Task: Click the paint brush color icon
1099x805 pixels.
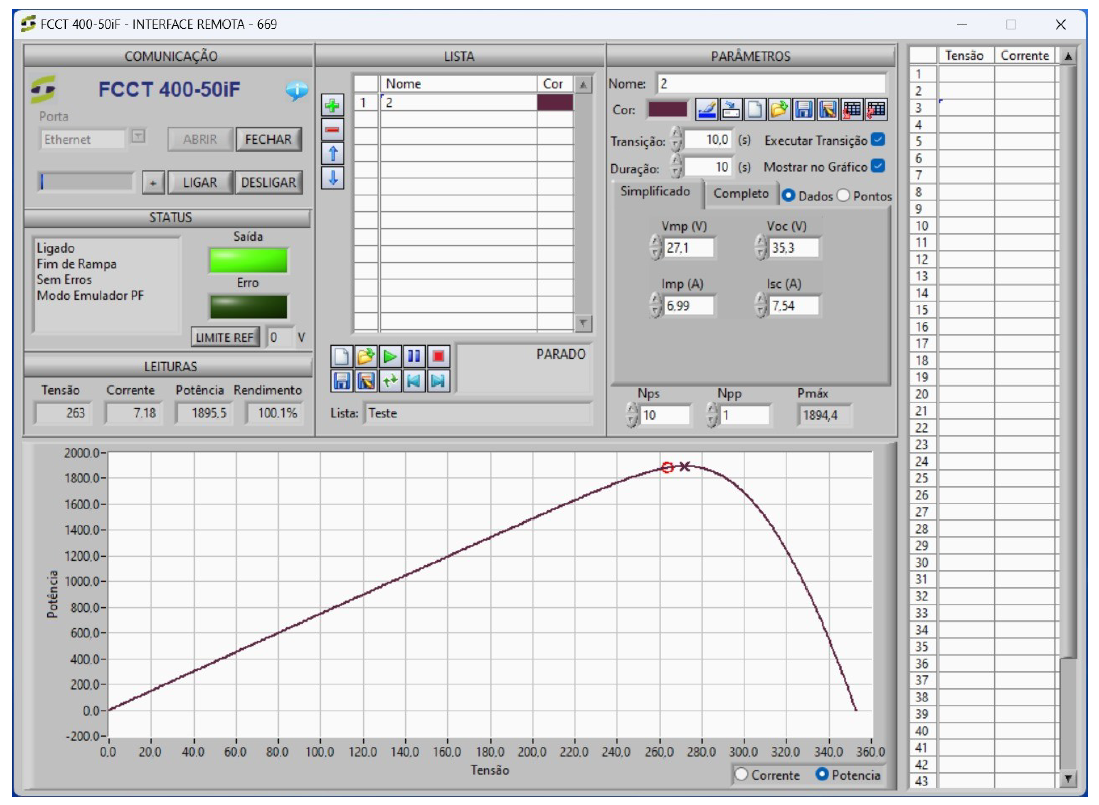Action: pos(707,109)
